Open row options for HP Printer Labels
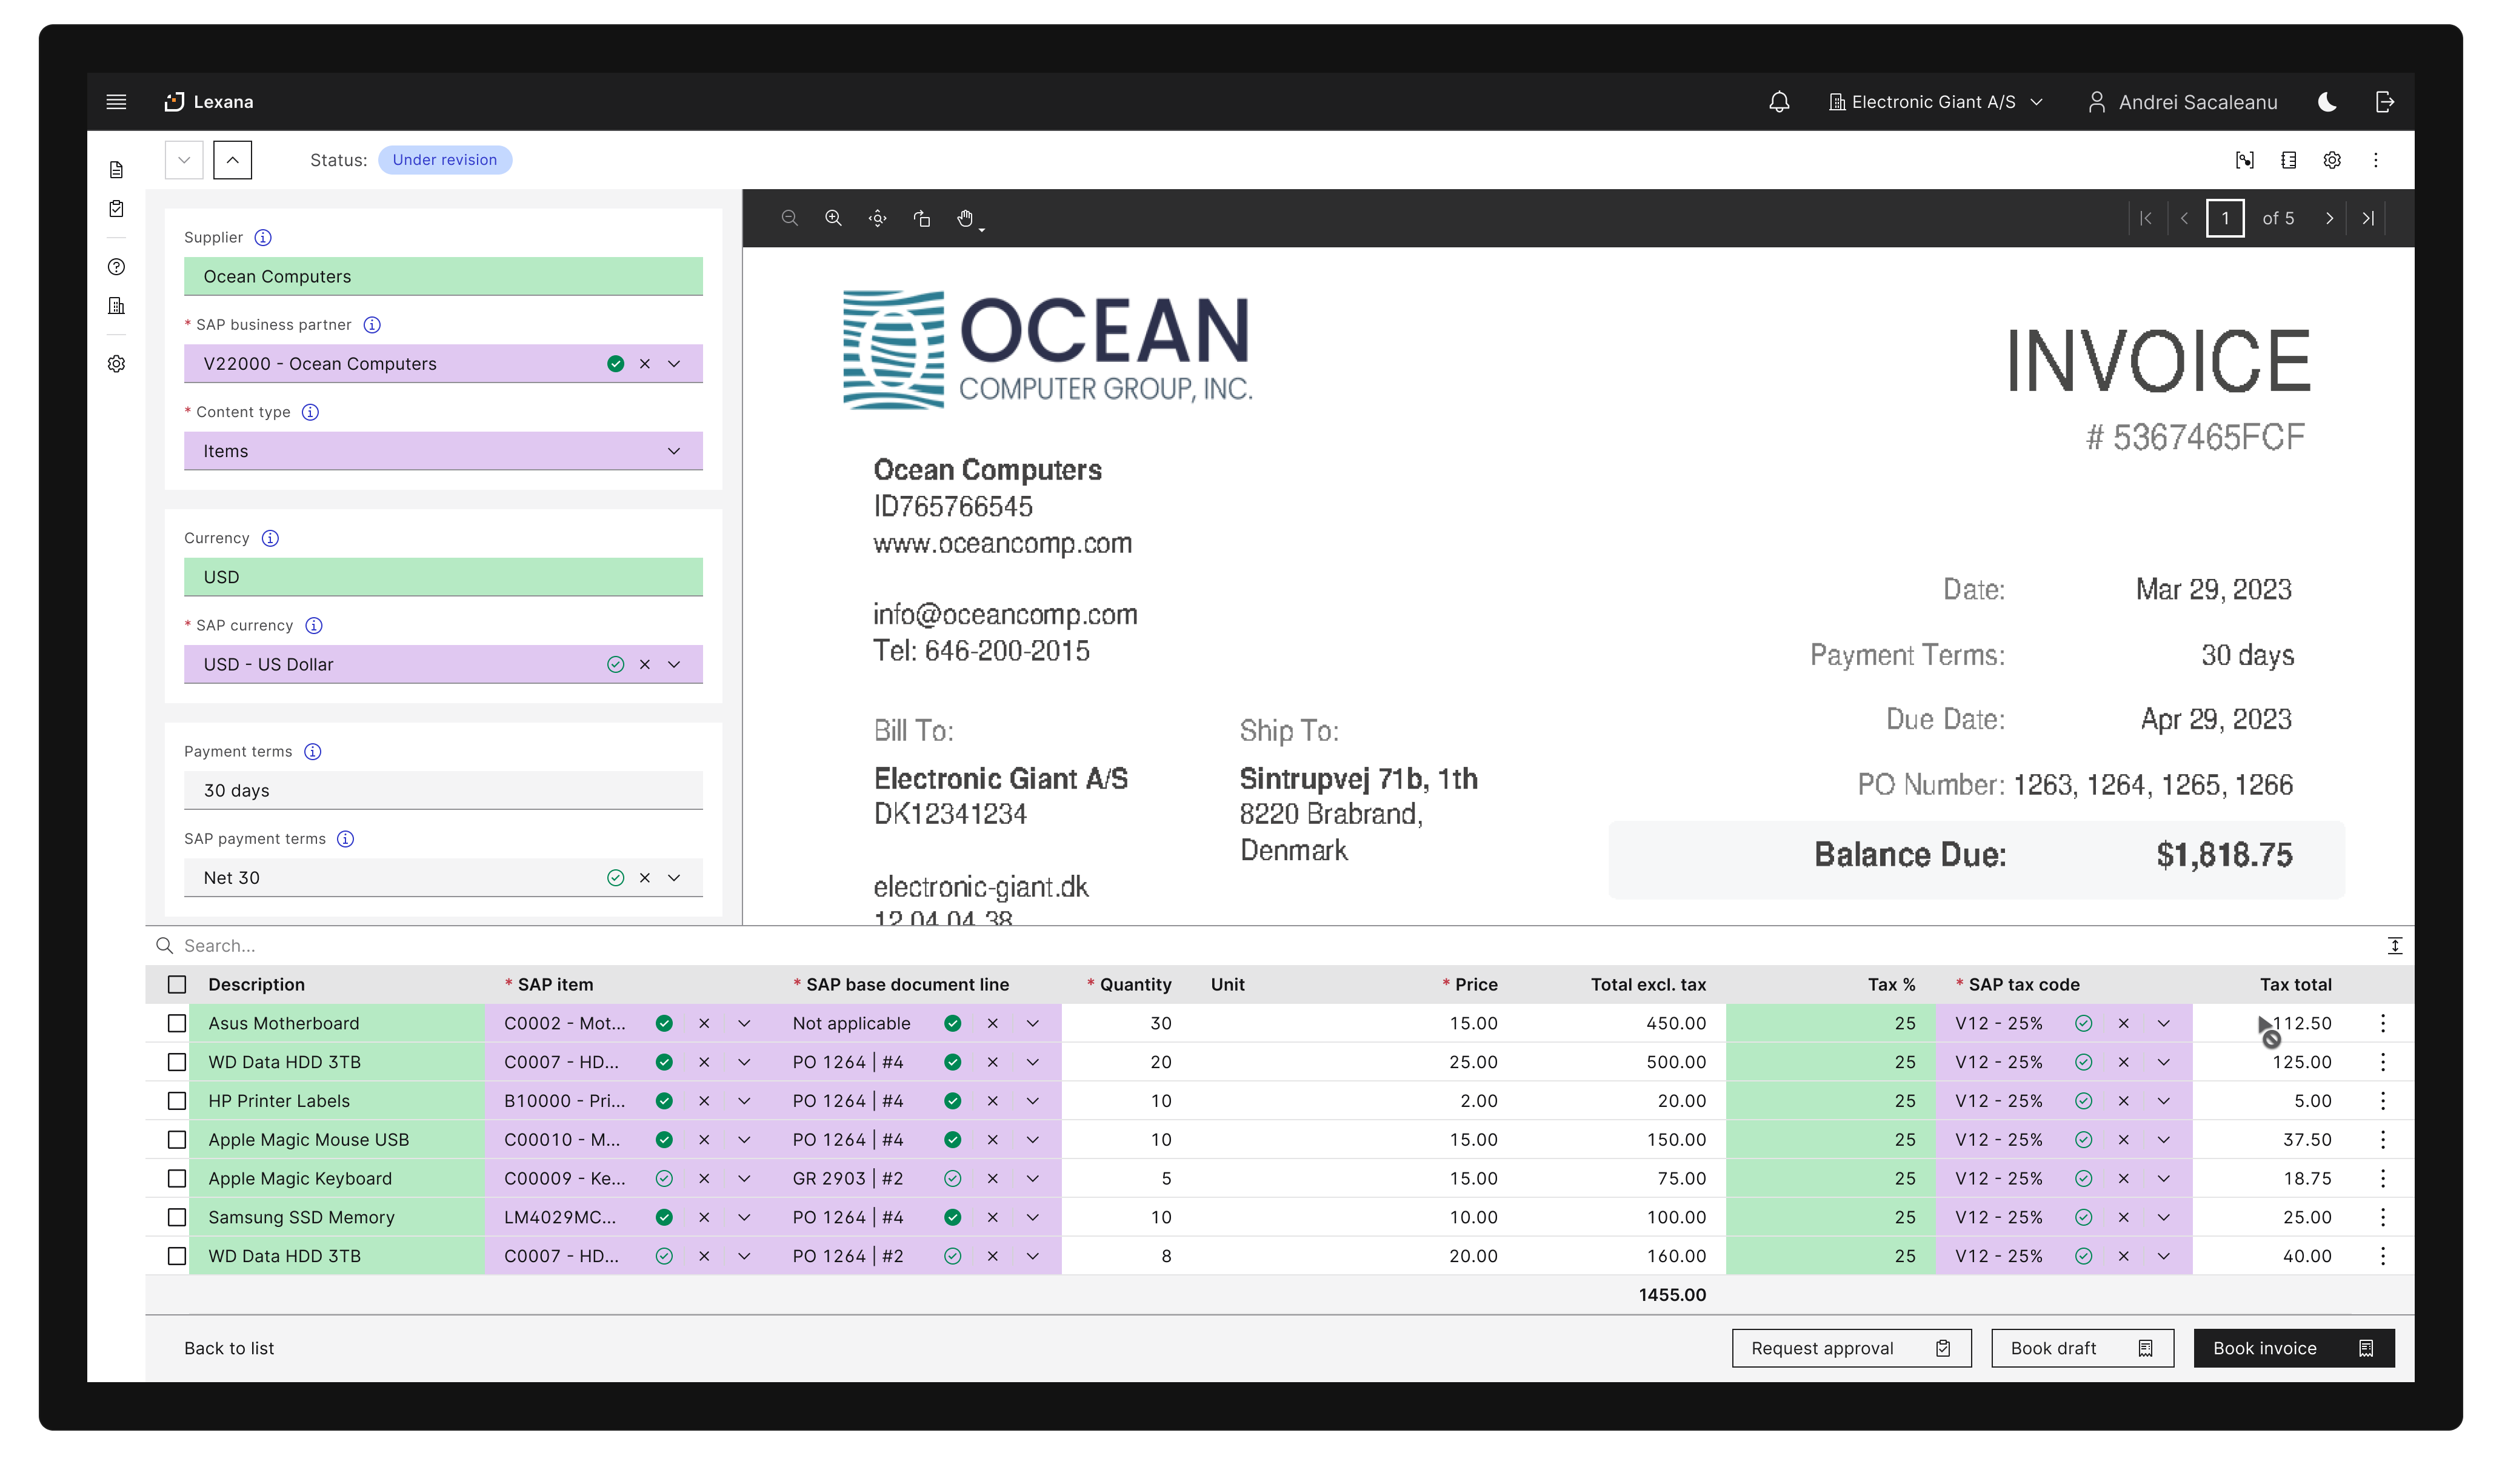This screenshot has height=1484, width=2502. point(2382,1101)
